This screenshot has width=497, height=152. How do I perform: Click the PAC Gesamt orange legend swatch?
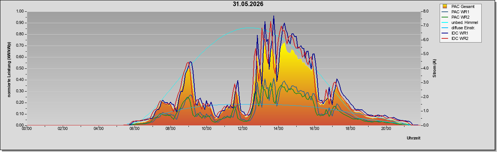(445, 6)
